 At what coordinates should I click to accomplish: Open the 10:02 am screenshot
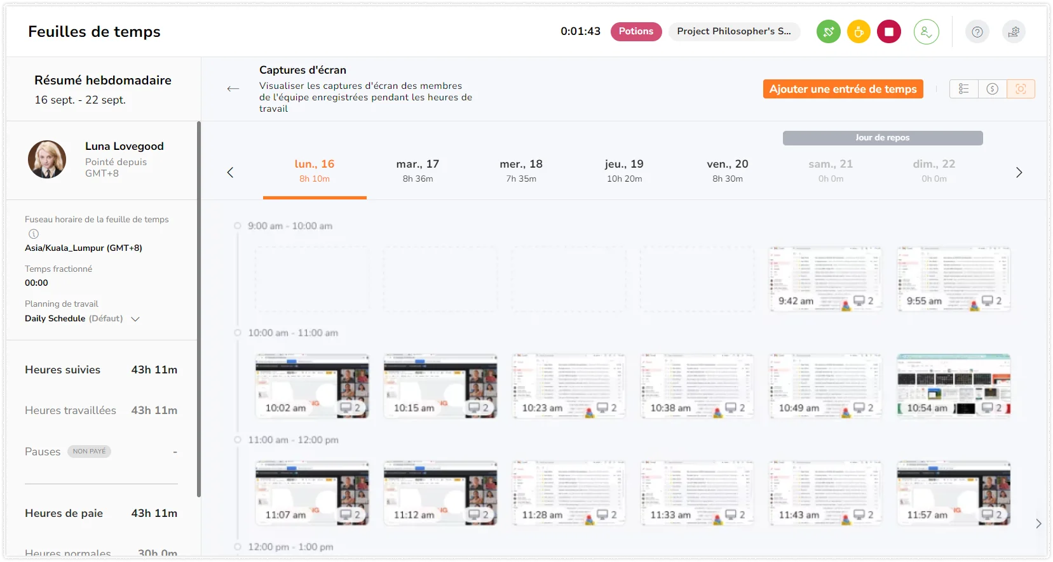312,386
